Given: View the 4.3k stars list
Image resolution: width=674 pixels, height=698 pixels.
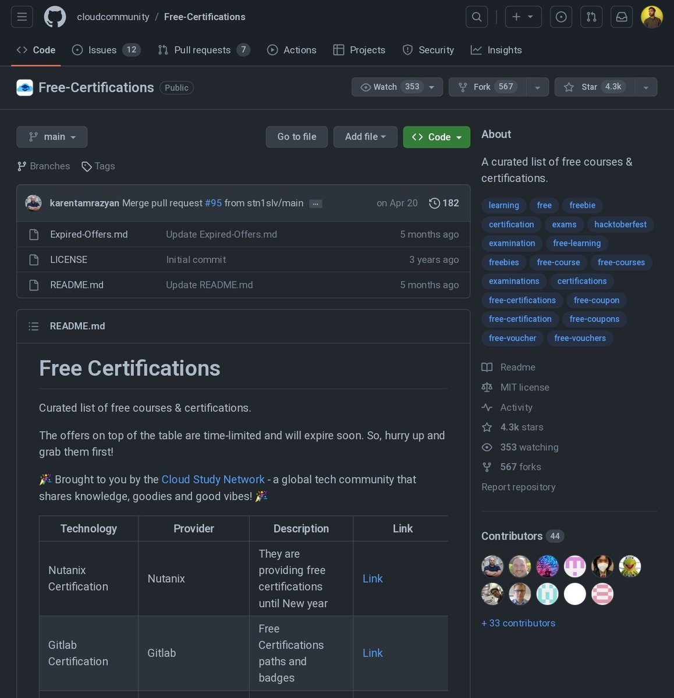Looking at the screenshot, I should click(512, 427).
